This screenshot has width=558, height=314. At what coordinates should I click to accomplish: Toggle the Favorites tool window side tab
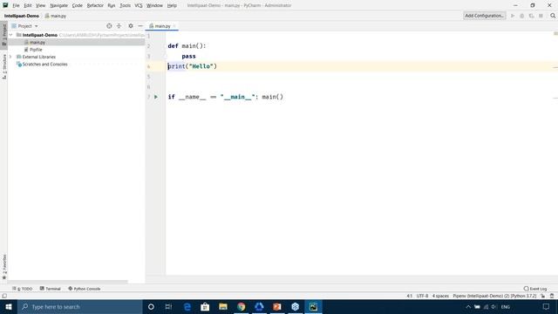3,267
